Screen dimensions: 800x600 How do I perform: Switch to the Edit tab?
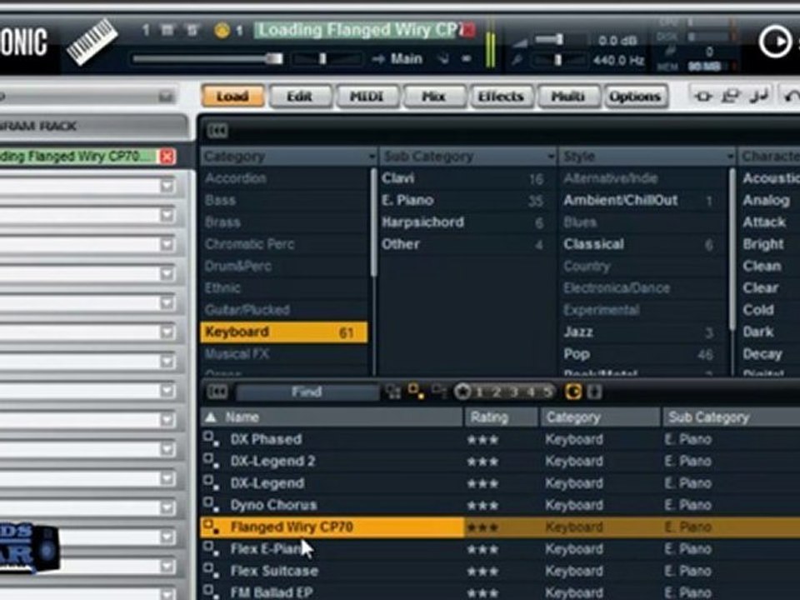pos(299,96)
